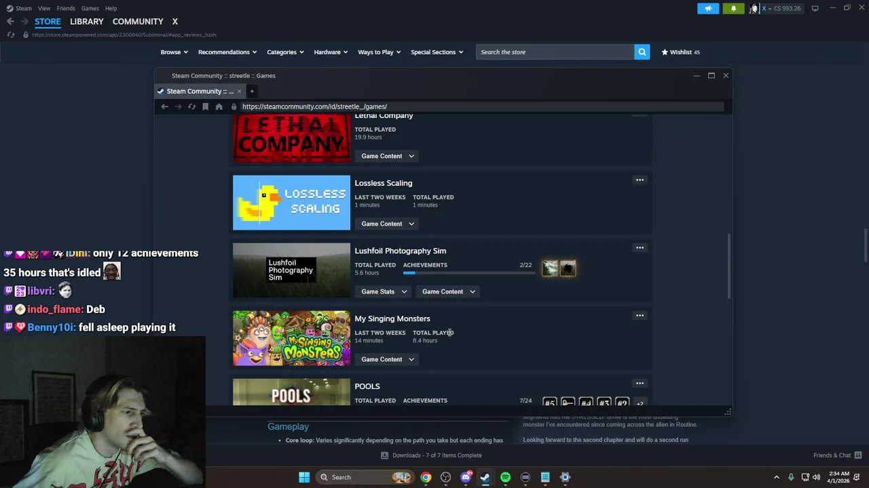Click the bookmark icon in popup toolbar
The height and width of the screenshot is (488, 869).
pos(205,106)
